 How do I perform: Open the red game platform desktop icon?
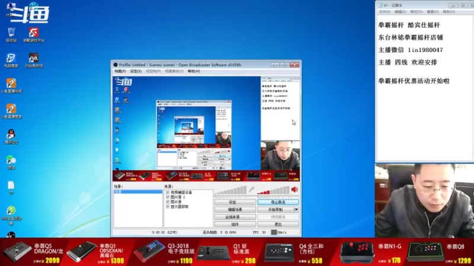(x=34, y=34)
